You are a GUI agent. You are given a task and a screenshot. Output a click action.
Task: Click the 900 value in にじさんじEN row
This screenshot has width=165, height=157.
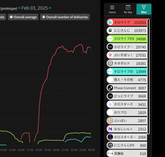(x=143, y=146)
